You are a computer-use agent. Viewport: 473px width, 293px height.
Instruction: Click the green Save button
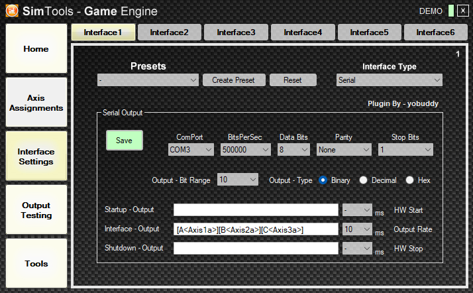point(124,141)
